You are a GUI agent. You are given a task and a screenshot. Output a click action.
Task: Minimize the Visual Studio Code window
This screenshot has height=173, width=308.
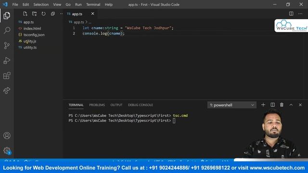(x=275, y=4)
